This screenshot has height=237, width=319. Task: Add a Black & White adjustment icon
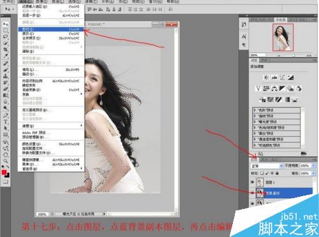pos(282,89)
